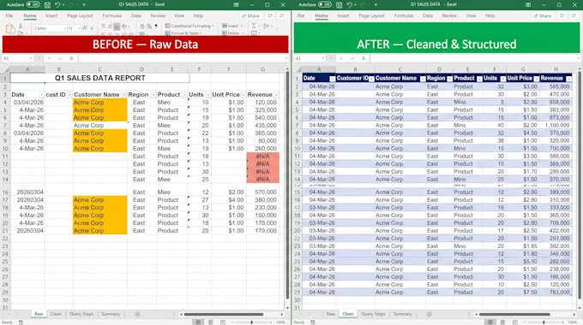
Task: Click Share button in left window
Action: click(x=250, y=16)
